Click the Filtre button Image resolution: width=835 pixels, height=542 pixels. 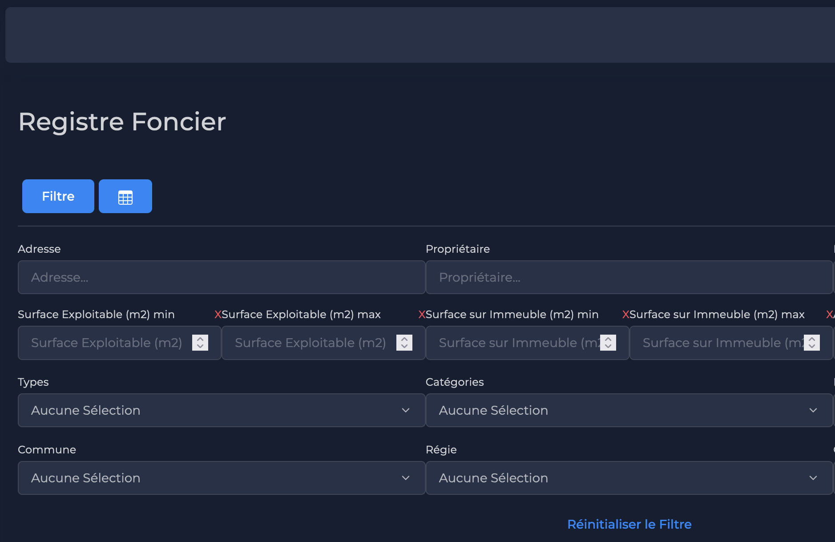click(x=58, y=196)
